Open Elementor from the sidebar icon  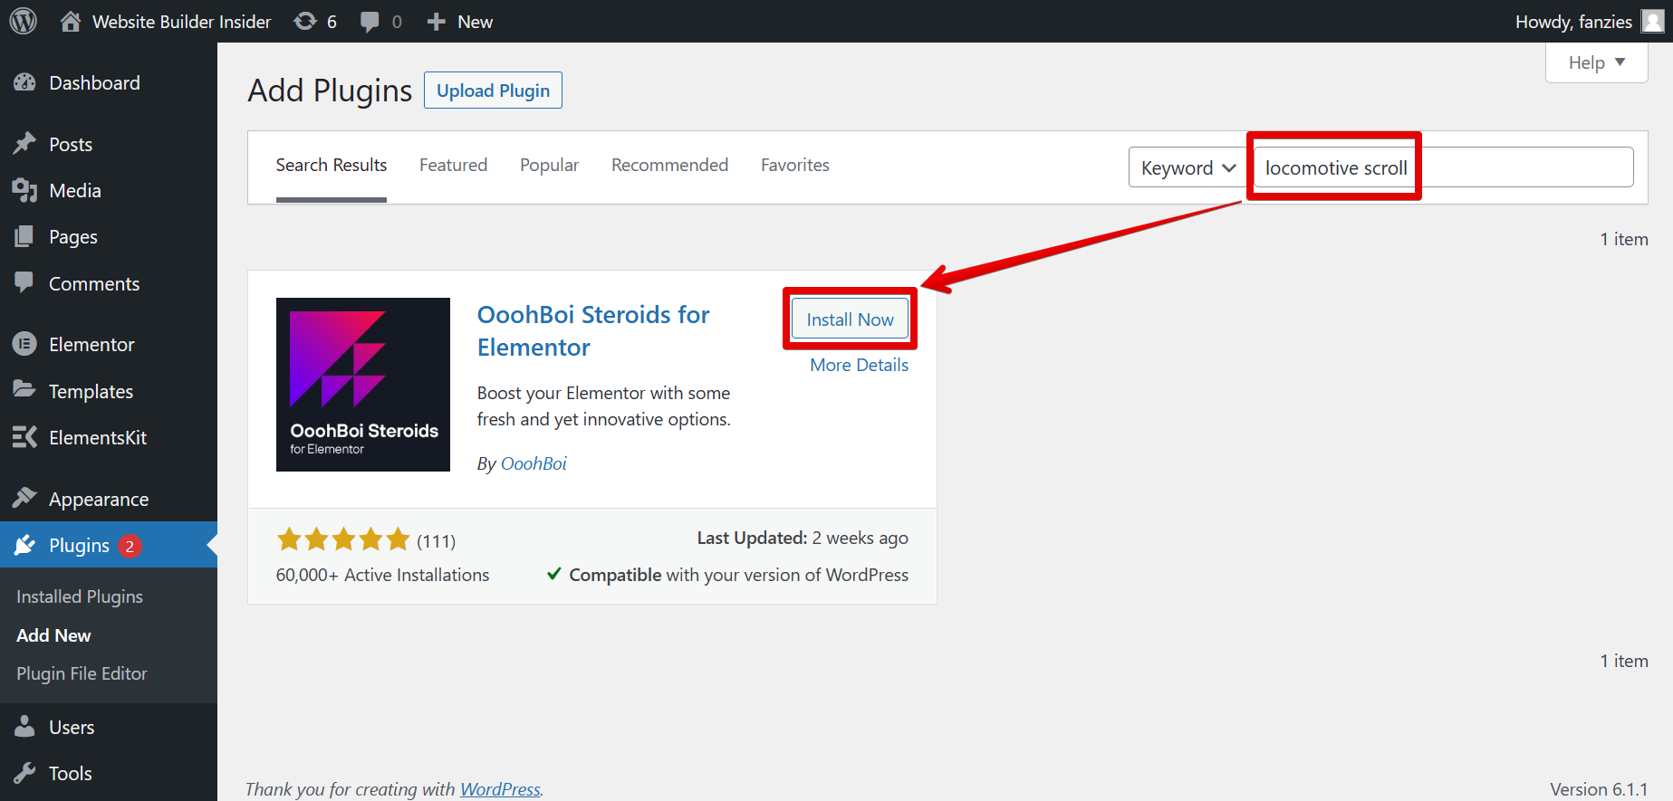[x=24, y=344]
